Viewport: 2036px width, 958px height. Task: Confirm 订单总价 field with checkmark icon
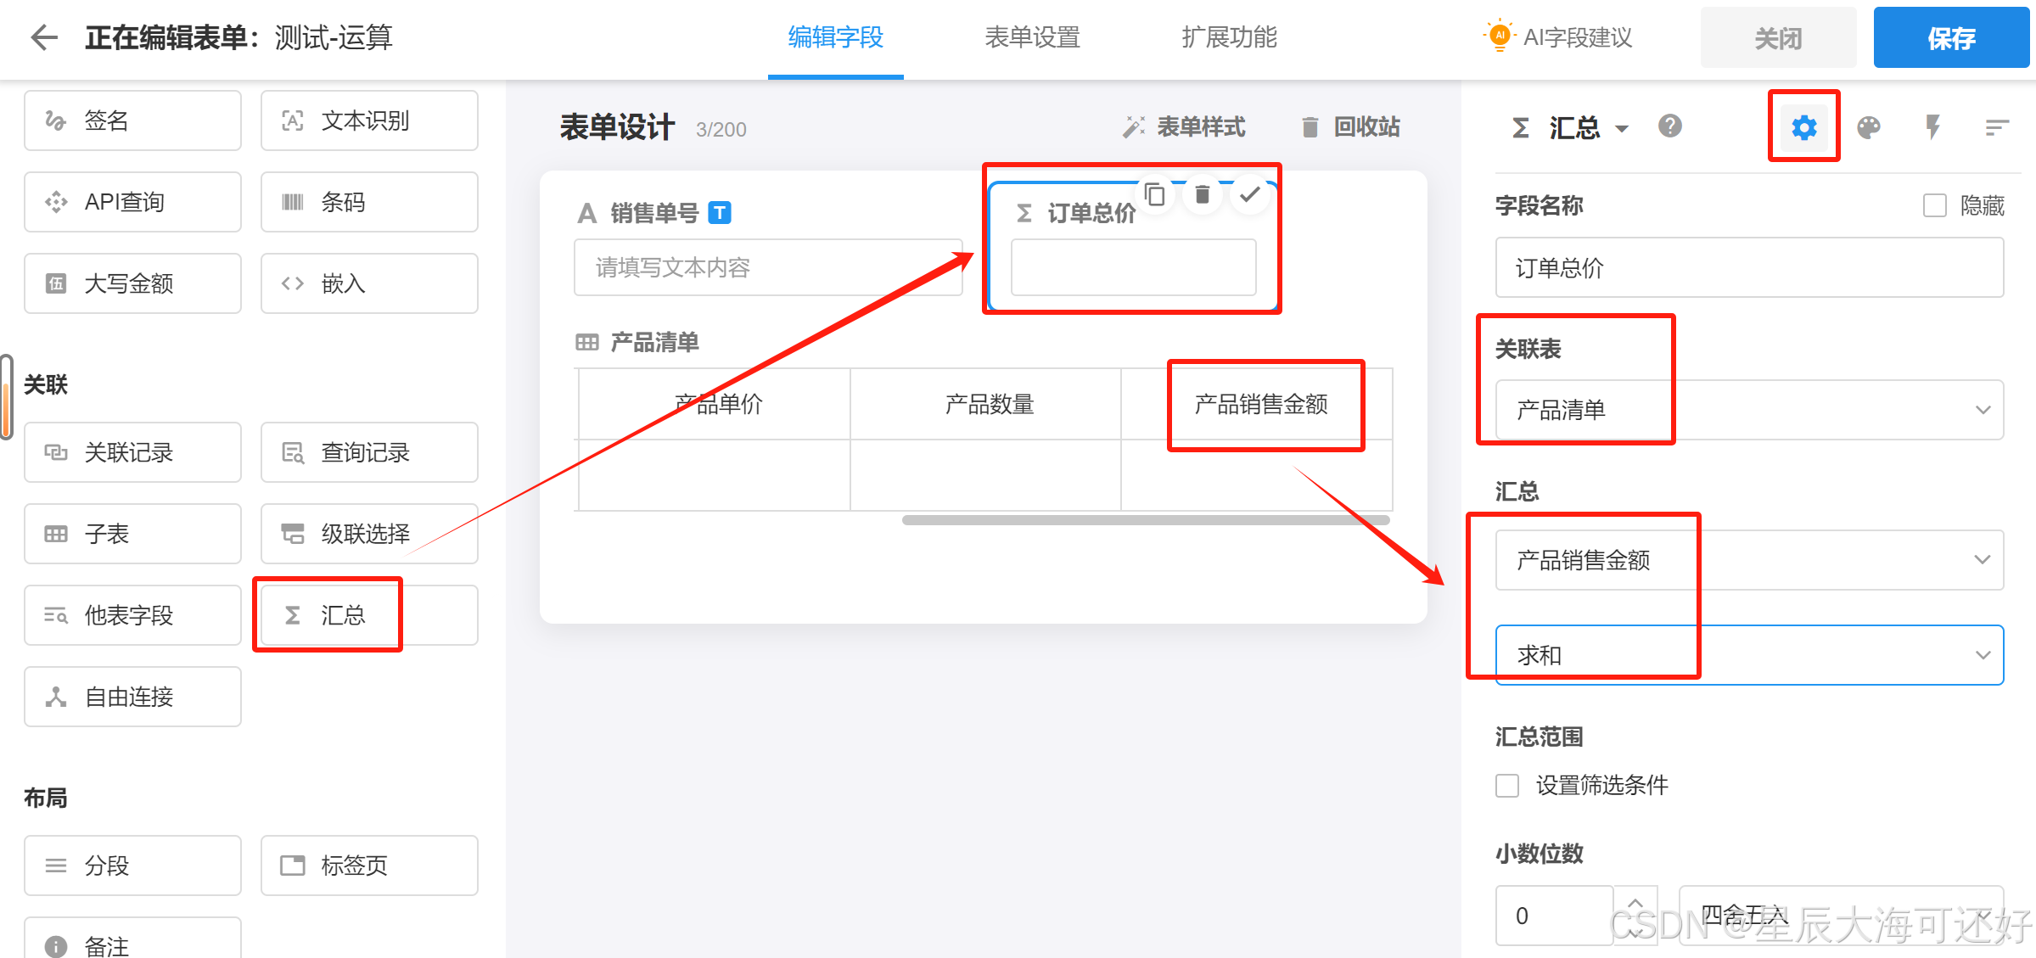pos(1249,195)
